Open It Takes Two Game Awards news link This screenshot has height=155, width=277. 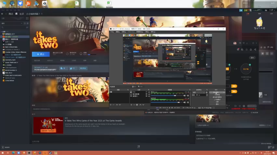93,121
